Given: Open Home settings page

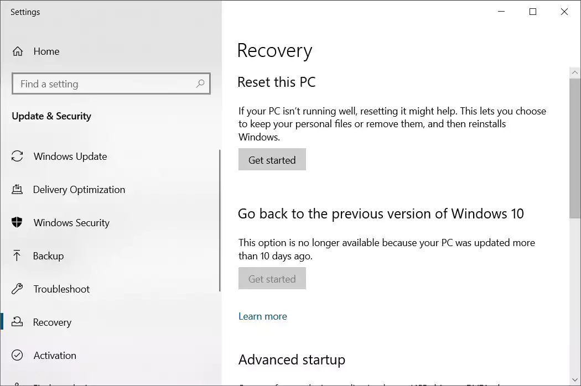Looking at the screenshot, I should point(46,51).
